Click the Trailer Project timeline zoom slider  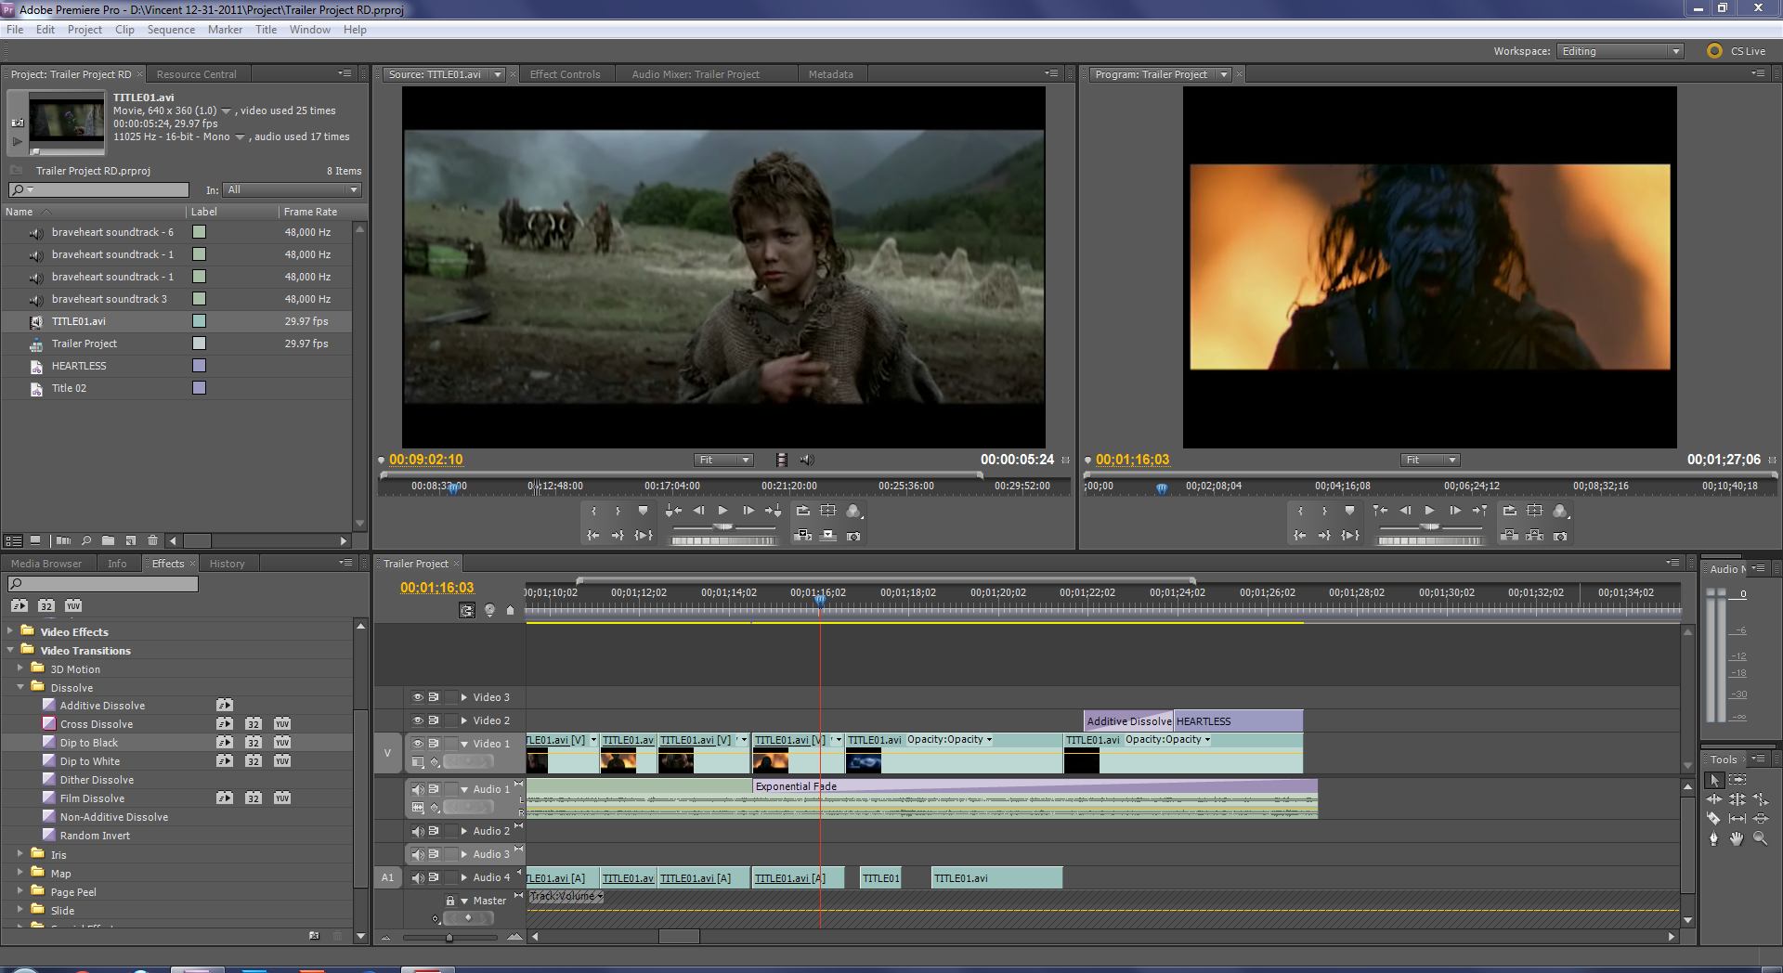(449, 938)
